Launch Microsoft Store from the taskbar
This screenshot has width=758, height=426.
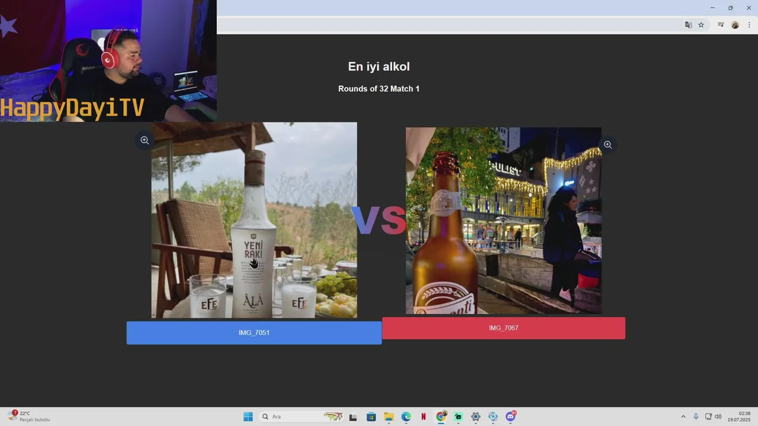[371, 417]
